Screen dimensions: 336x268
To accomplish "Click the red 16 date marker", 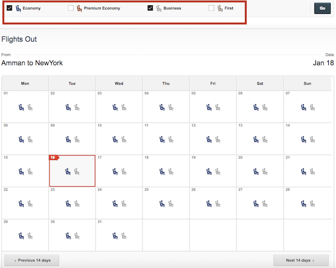I will point(54,158).
